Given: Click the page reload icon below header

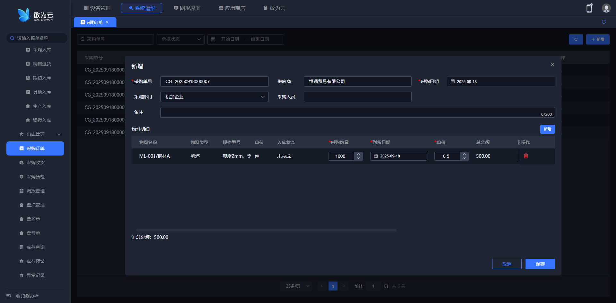Looking at the screenshot, I should tap(603, 22).
